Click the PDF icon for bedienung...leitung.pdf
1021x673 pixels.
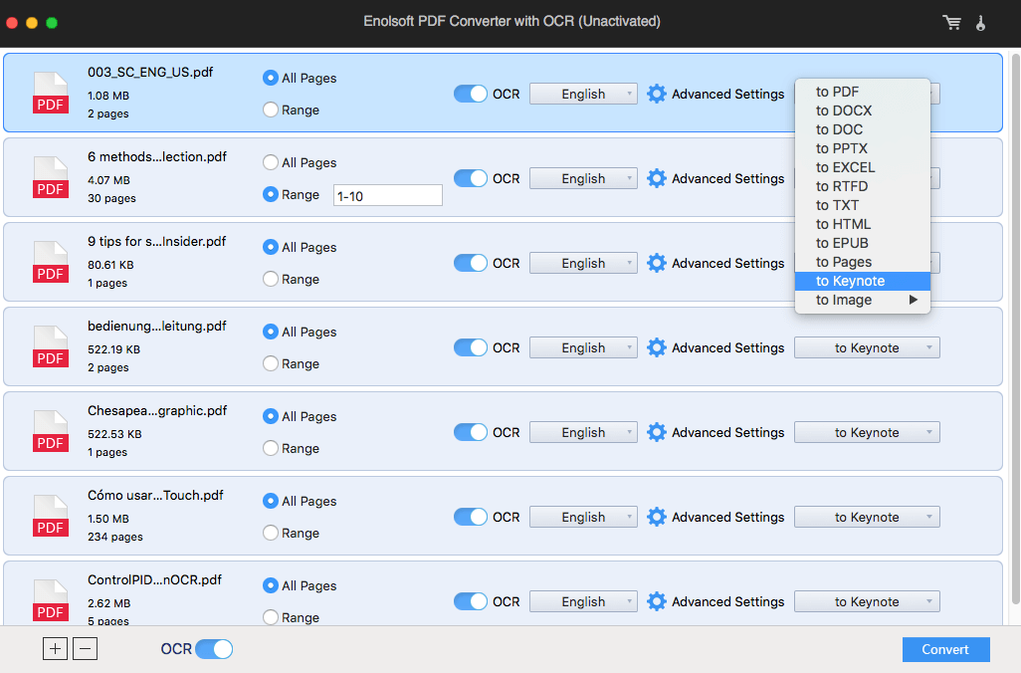tap(51, 346)
